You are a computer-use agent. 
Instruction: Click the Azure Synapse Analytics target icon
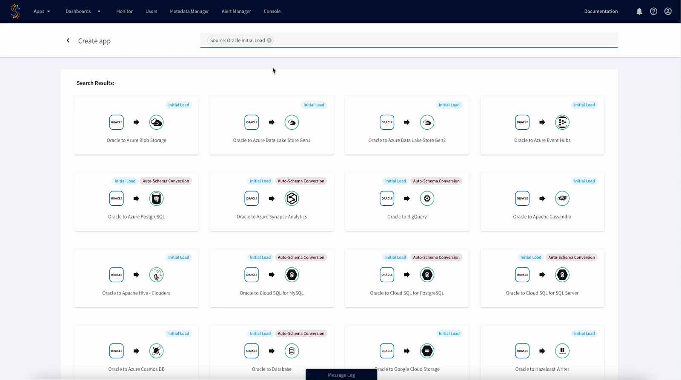pyautogui.click(x=292, y=199)
